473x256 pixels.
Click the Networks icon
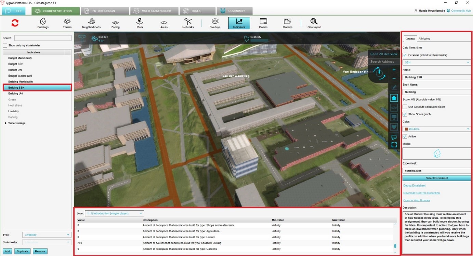188,23
